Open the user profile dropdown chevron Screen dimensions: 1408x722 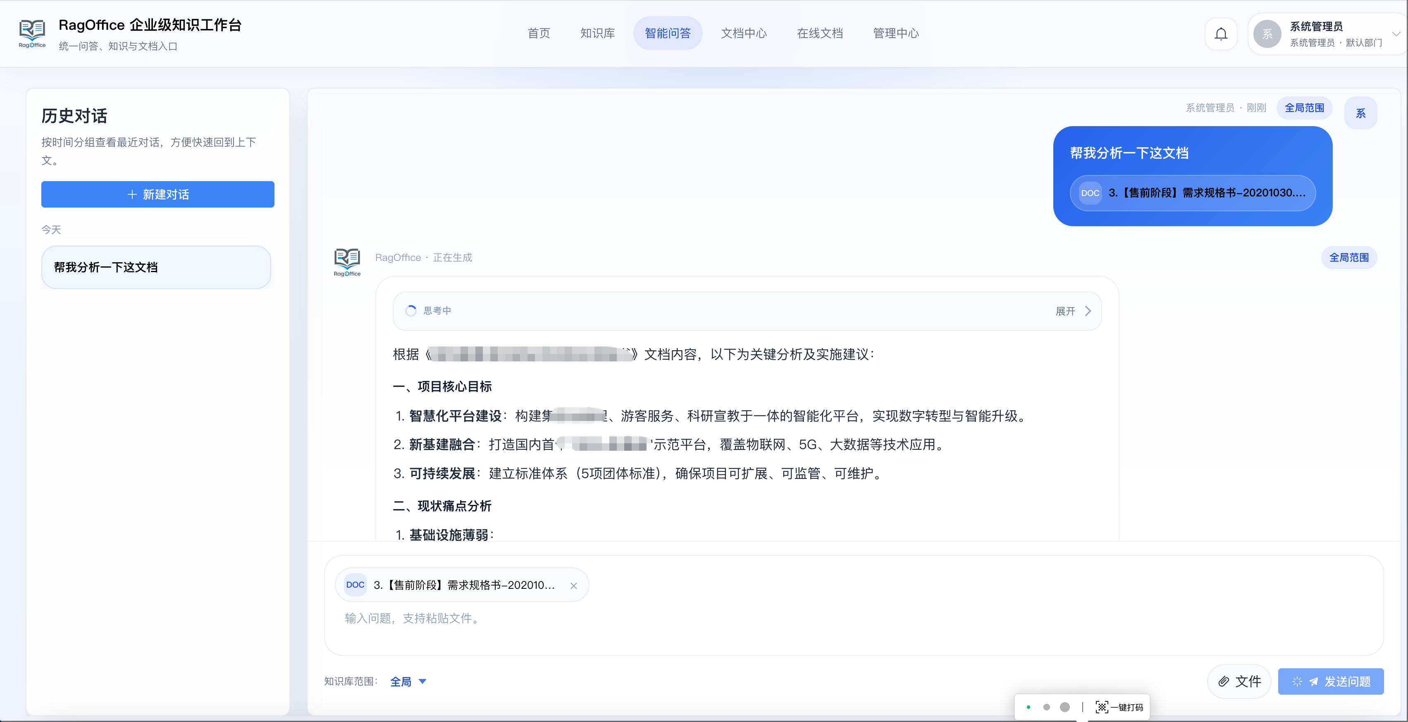tap(1396, 33)
